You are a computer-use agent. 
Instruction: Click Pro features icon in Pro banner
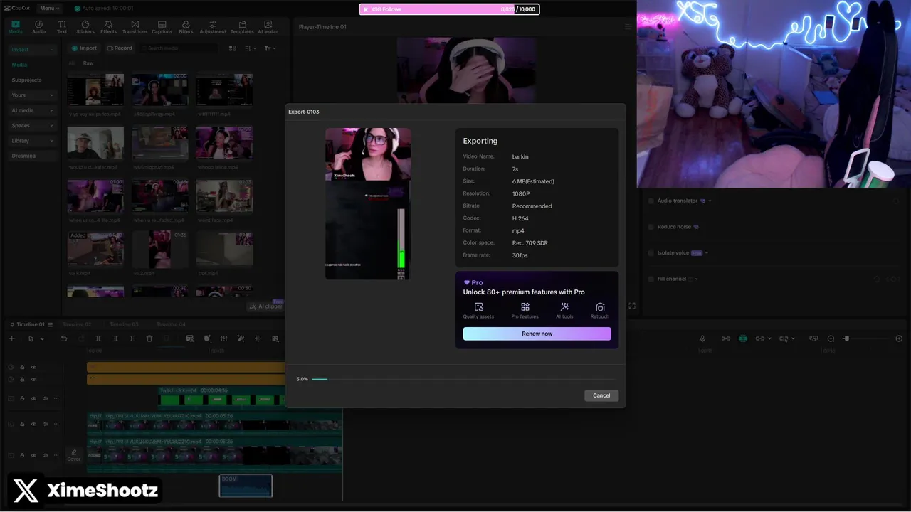tap(525, 307)
